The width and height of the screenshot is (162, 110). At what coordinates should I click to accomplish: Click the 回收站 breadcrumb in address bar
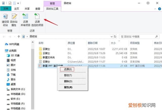pyautogui.click(x=33, y=36)
